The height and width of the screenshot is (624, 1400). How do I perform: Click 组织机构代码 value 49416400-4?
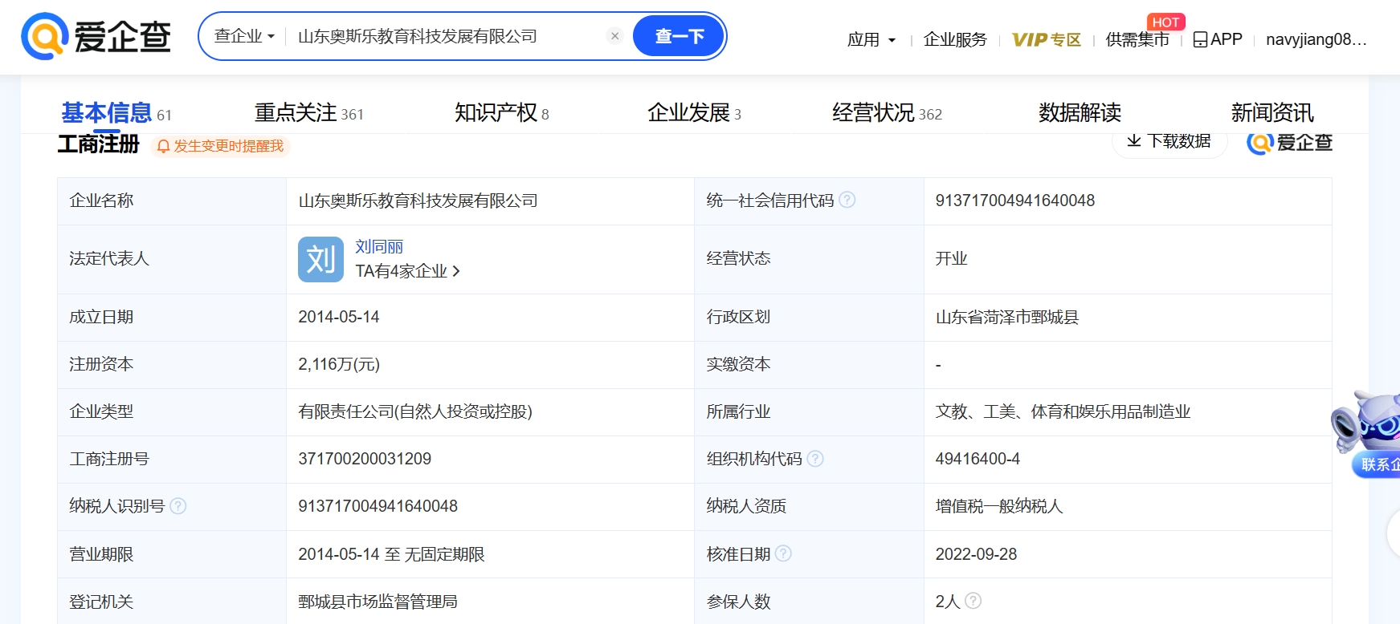click(x=978, y=459)
